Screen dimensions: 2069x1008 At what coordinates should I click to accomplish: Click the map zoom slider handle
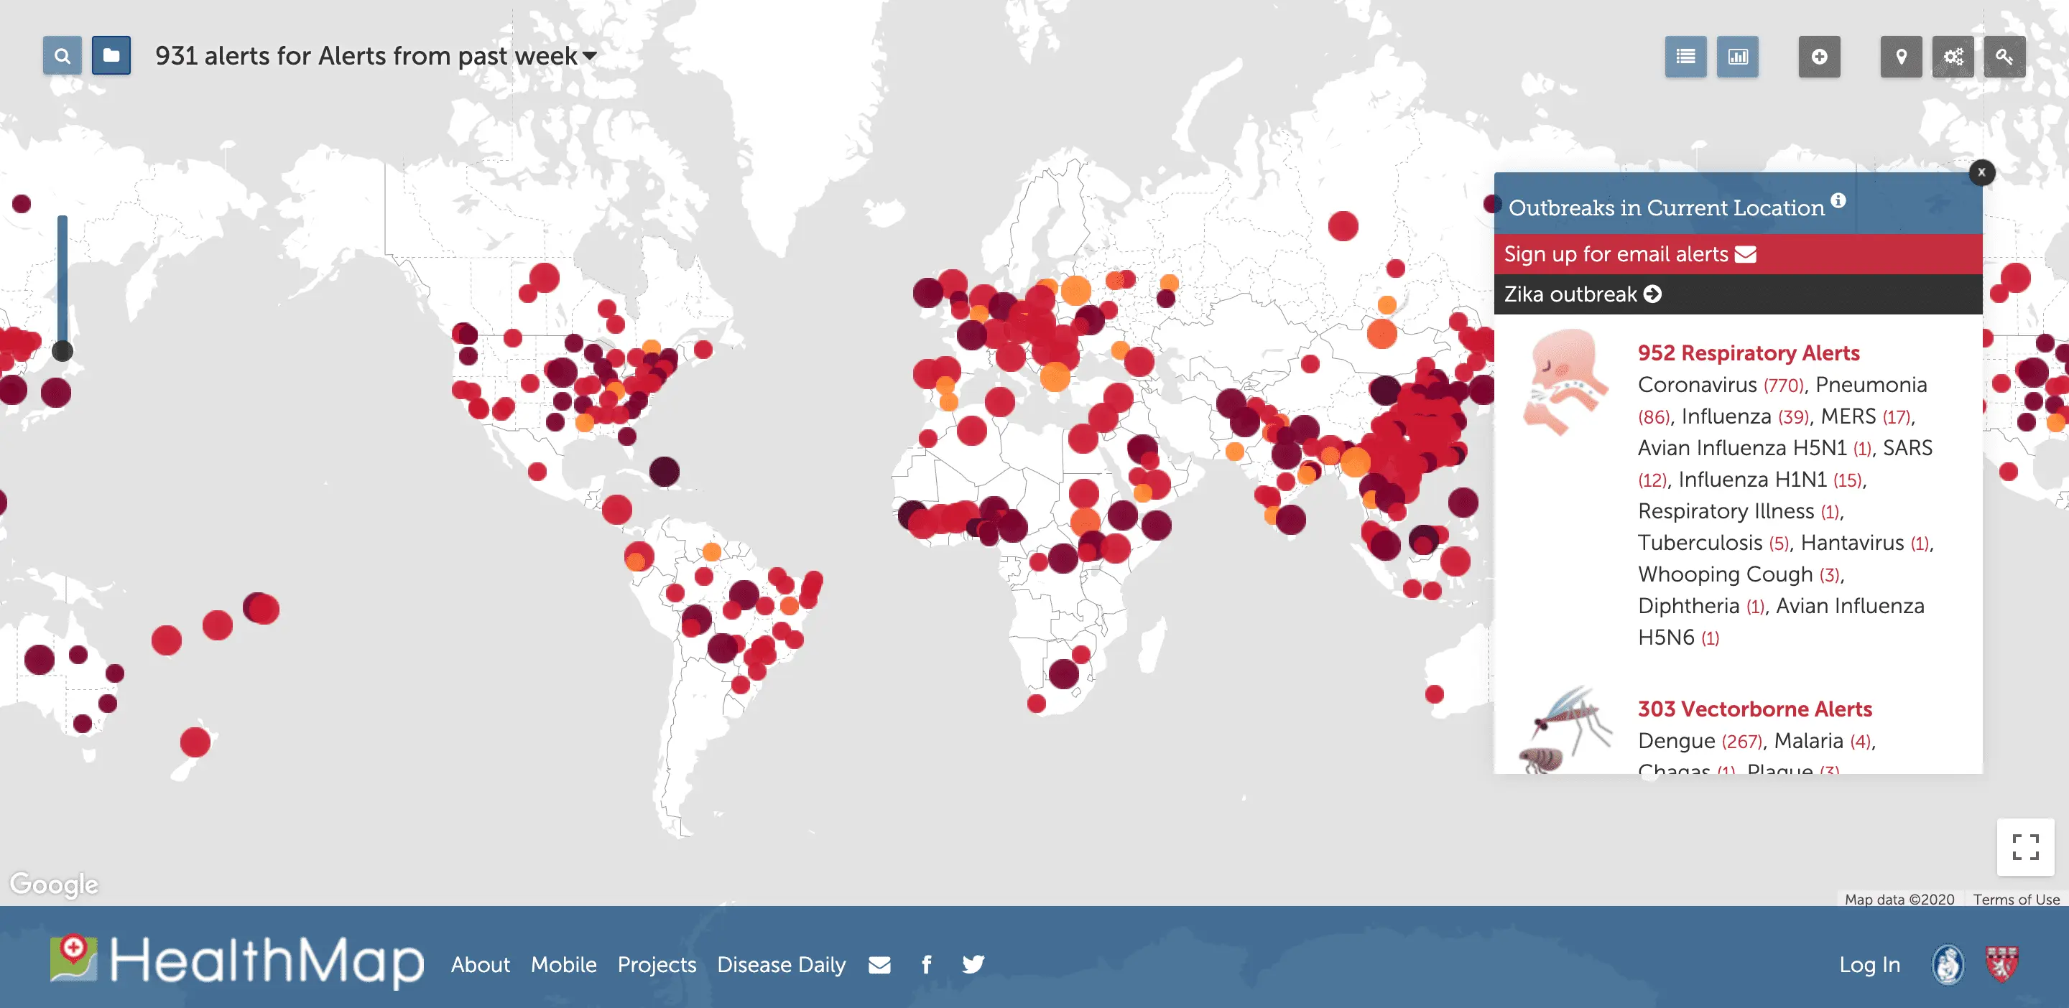(x=63, y=350)
